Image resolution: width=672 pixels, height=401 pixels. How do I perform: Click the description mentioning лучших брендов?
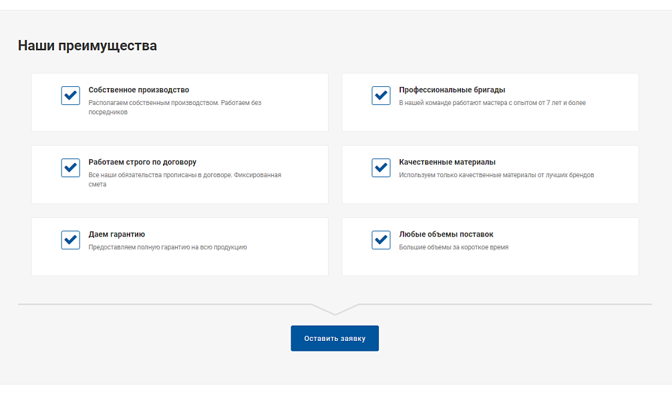coord(496,175)
